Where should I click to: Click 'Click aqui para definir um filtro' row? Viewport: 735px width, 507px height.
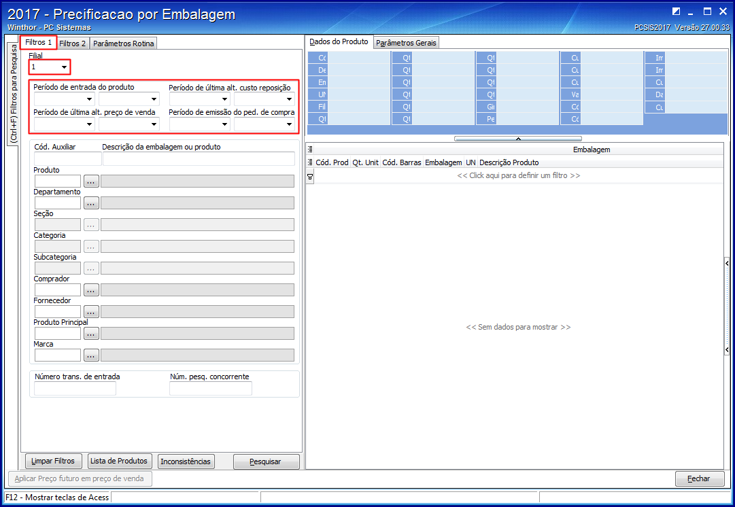(x=518, y=176)
